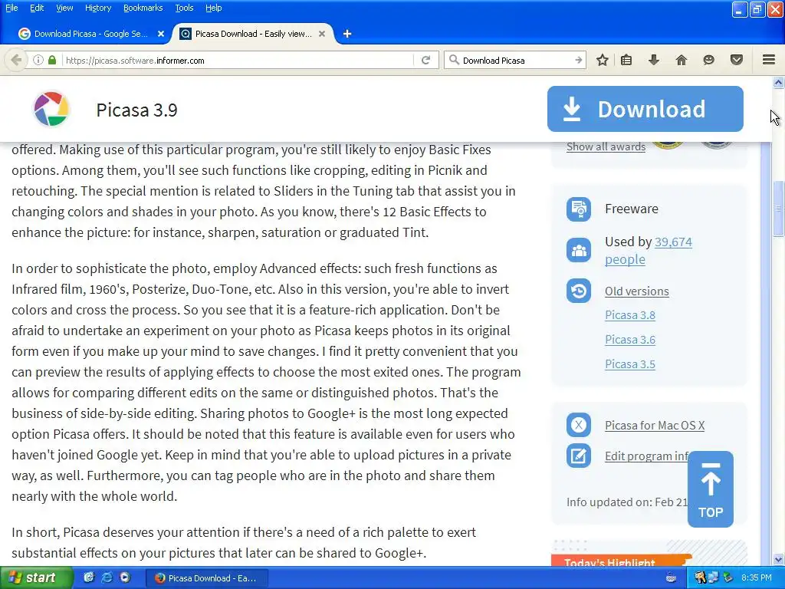
Task: Select the Picasa Download tab
Action: tap(253, 34)
